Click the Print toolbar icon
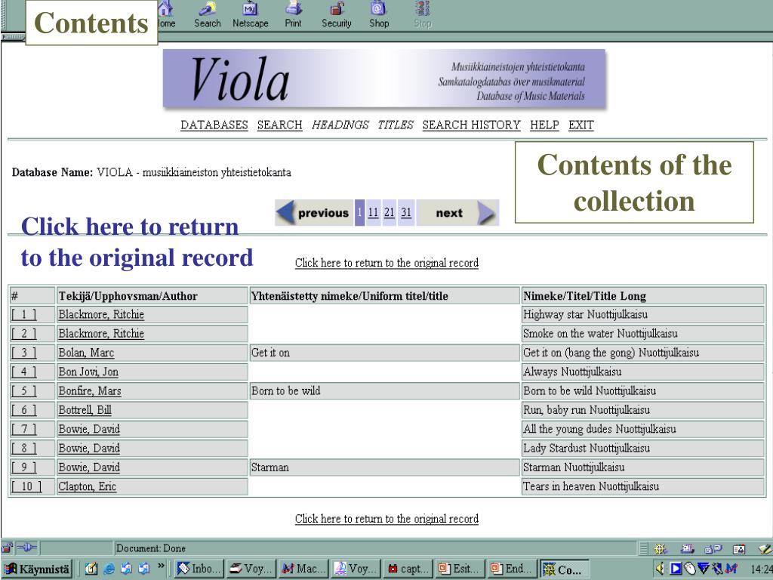The image size is (773, 580). 294,15
